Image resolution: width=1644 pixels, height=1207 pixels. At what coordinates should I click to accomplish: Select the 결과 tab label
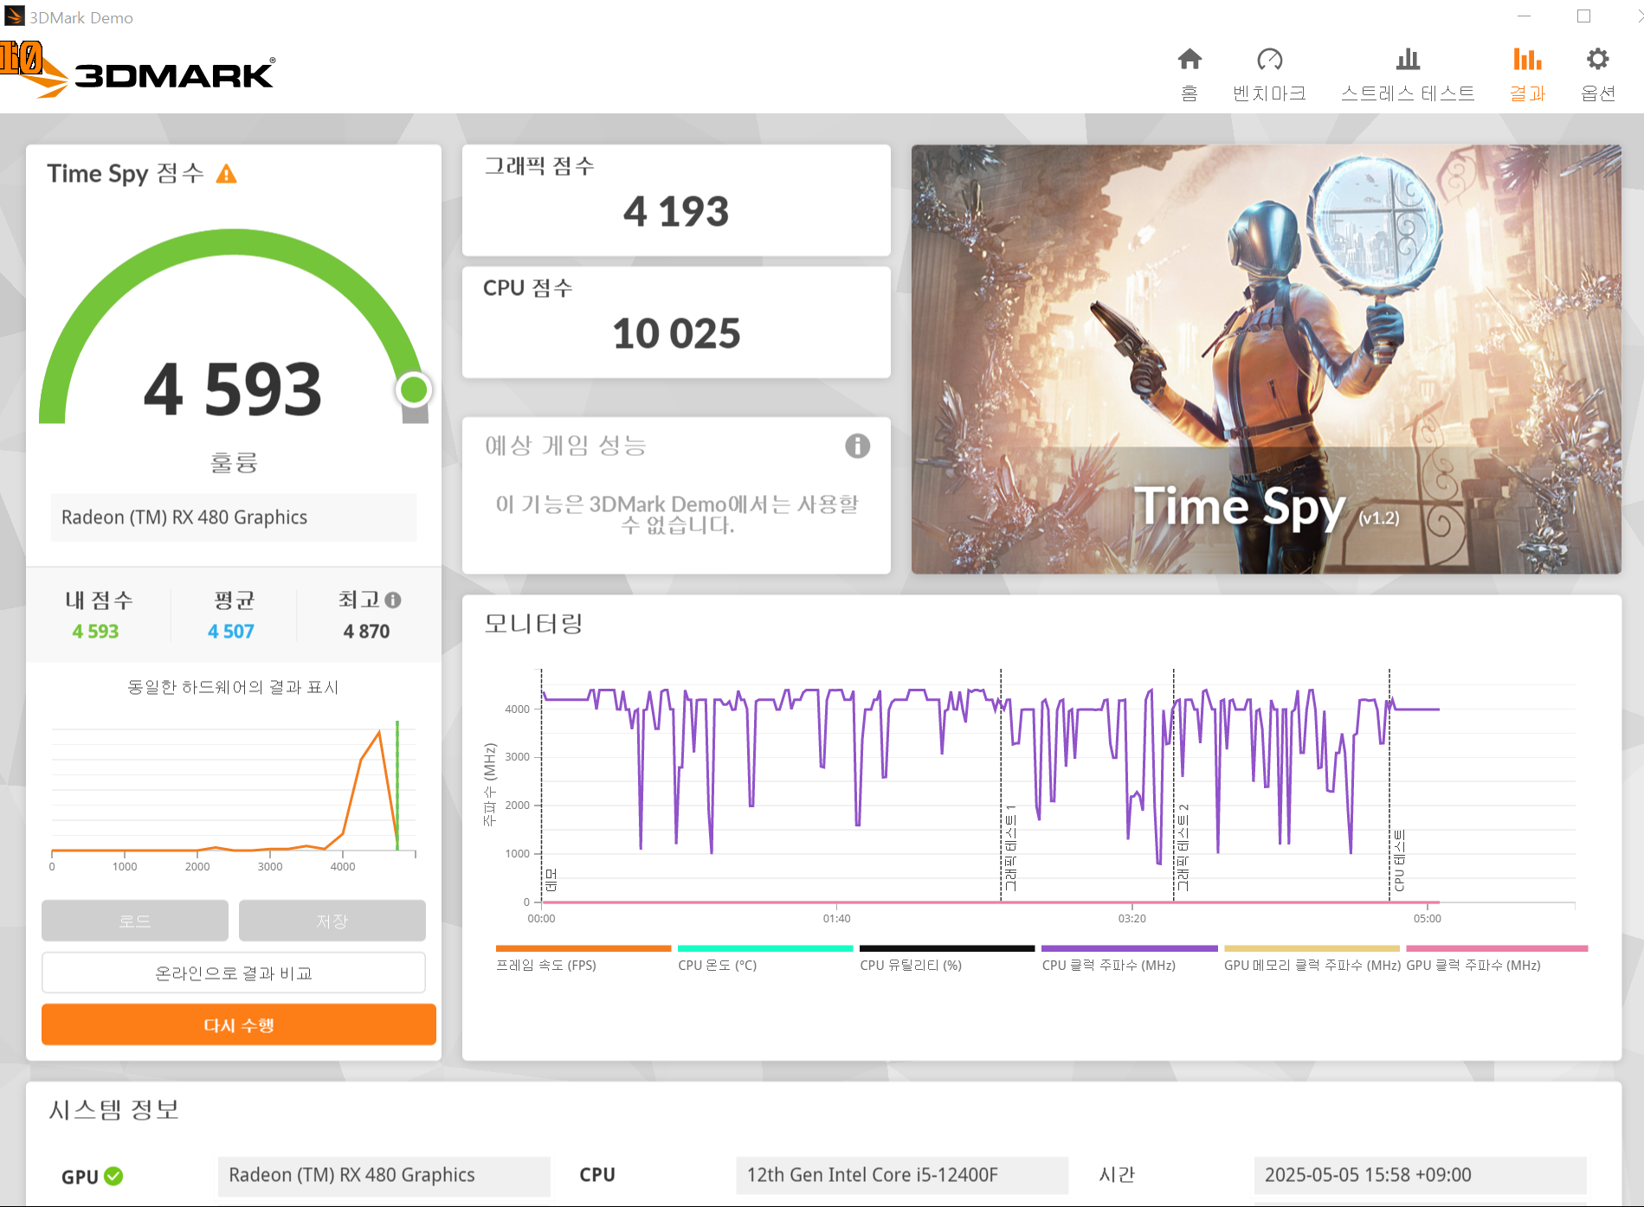point(1527,93)
